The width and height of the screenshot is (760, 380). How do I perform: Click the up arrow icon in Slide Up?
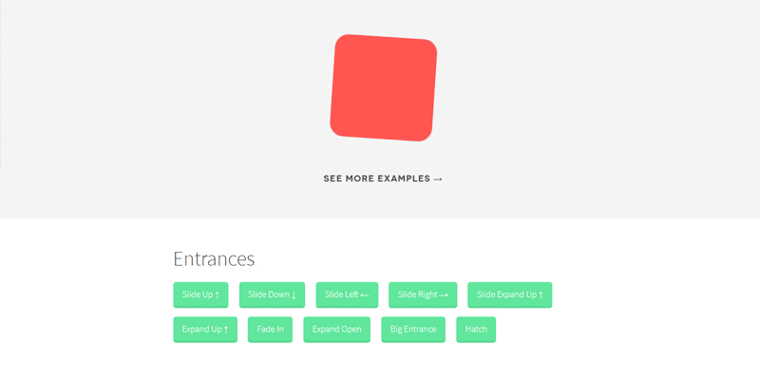click(x=218, y=294)
